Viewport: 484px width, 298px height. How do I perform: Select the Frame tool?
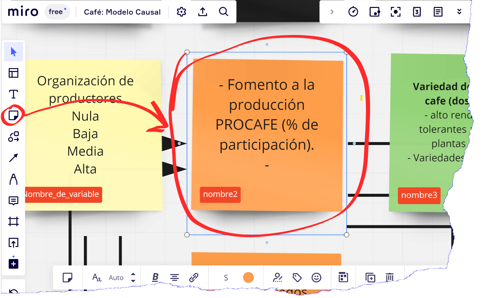(13, 221)
